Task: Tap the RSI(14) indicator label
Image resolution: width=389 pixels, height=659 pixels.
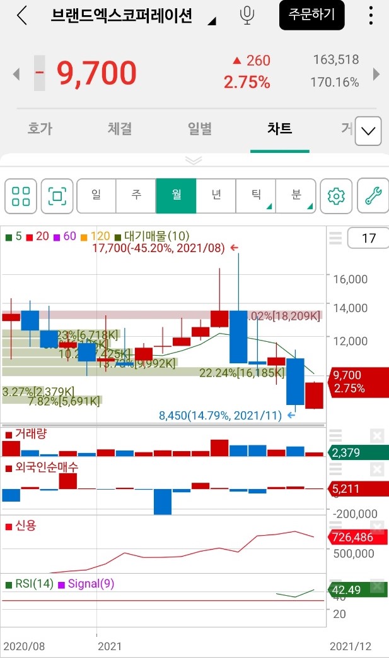Action: point(30,584)
